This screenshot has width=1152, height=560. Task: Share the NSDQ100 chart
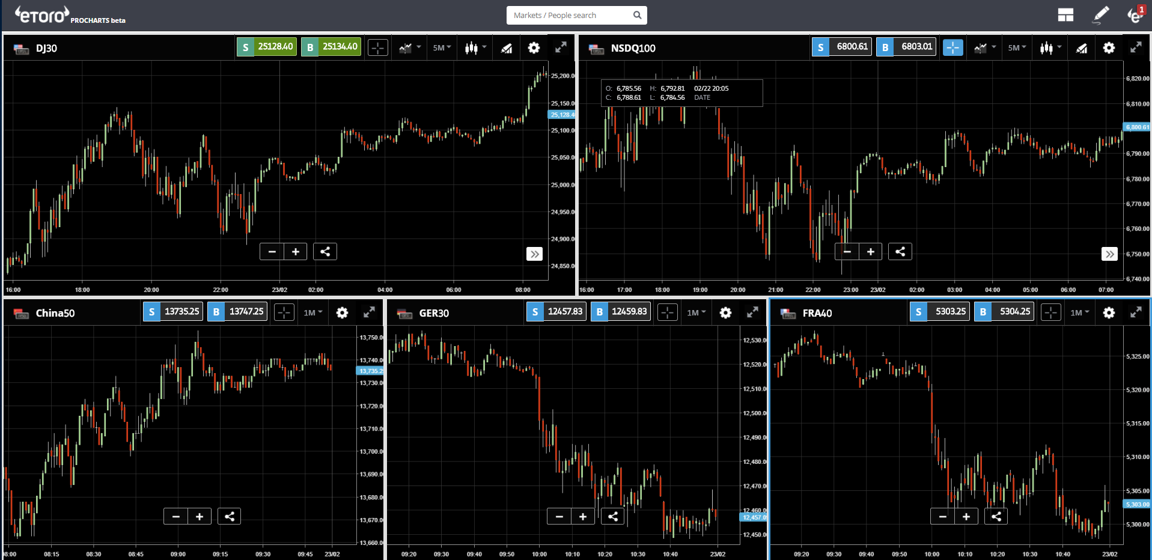coord(900,252)
